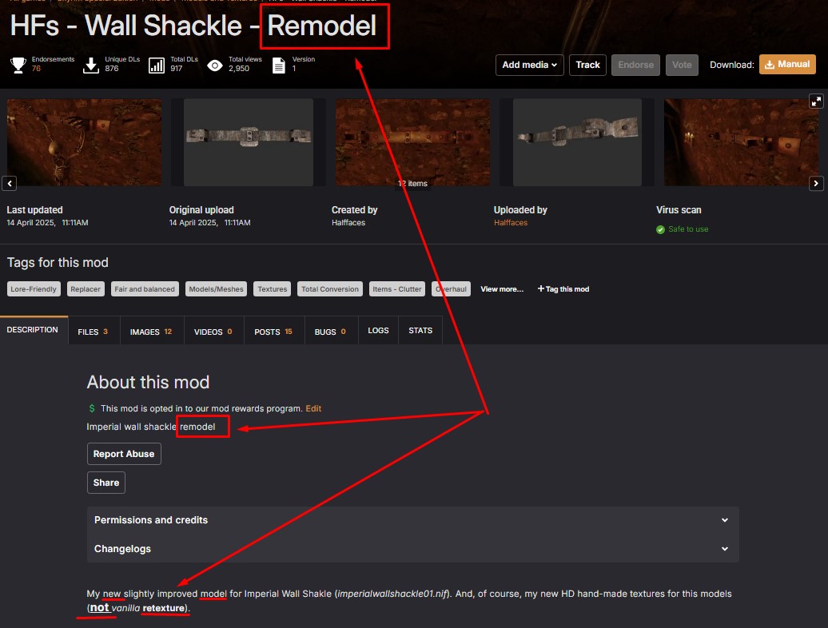Click the Endorse button

(636, 65)
